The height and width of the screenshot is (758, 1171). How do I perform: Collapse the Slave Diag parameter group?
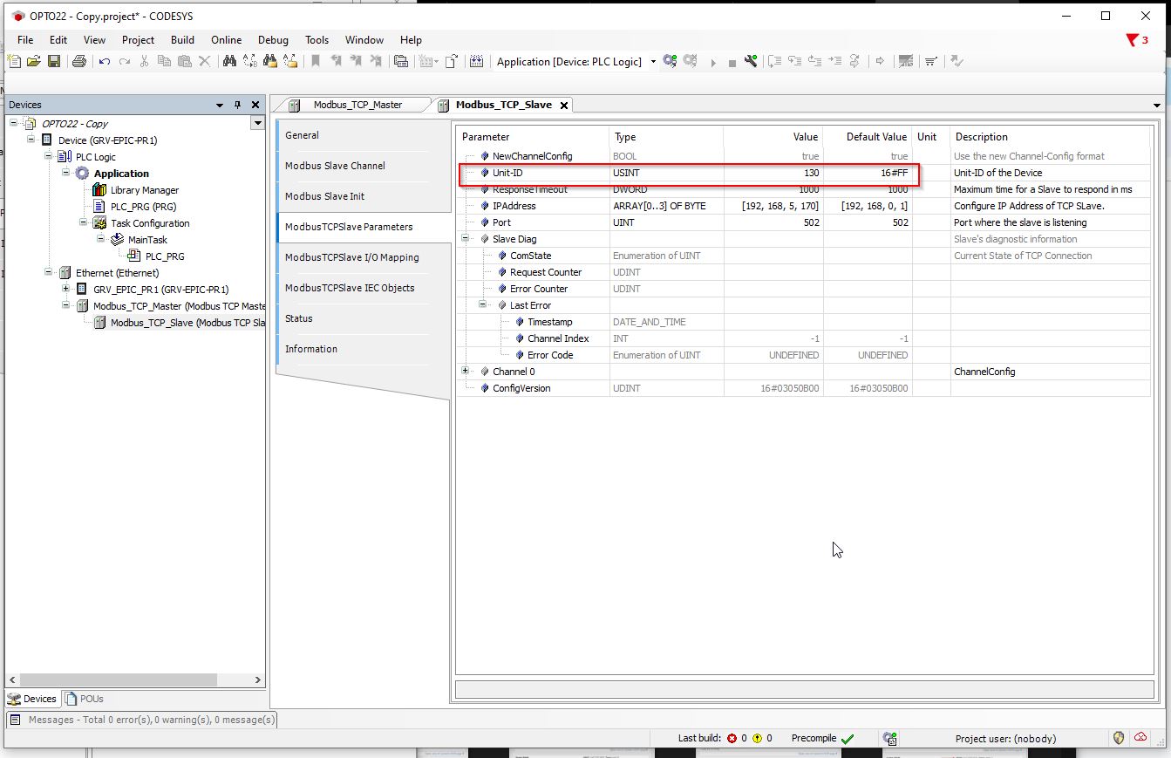tap(466, 238)
